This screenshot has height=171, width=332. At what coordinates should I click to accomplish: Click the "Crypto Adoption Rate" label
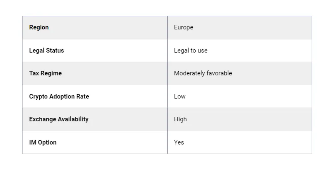pos(59,96)
